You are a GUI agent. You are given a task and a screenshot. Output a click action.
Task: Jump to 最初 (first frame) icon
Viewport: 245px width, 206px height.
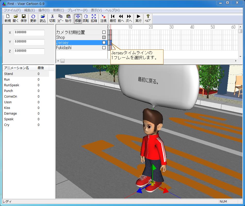coord(113,18)
